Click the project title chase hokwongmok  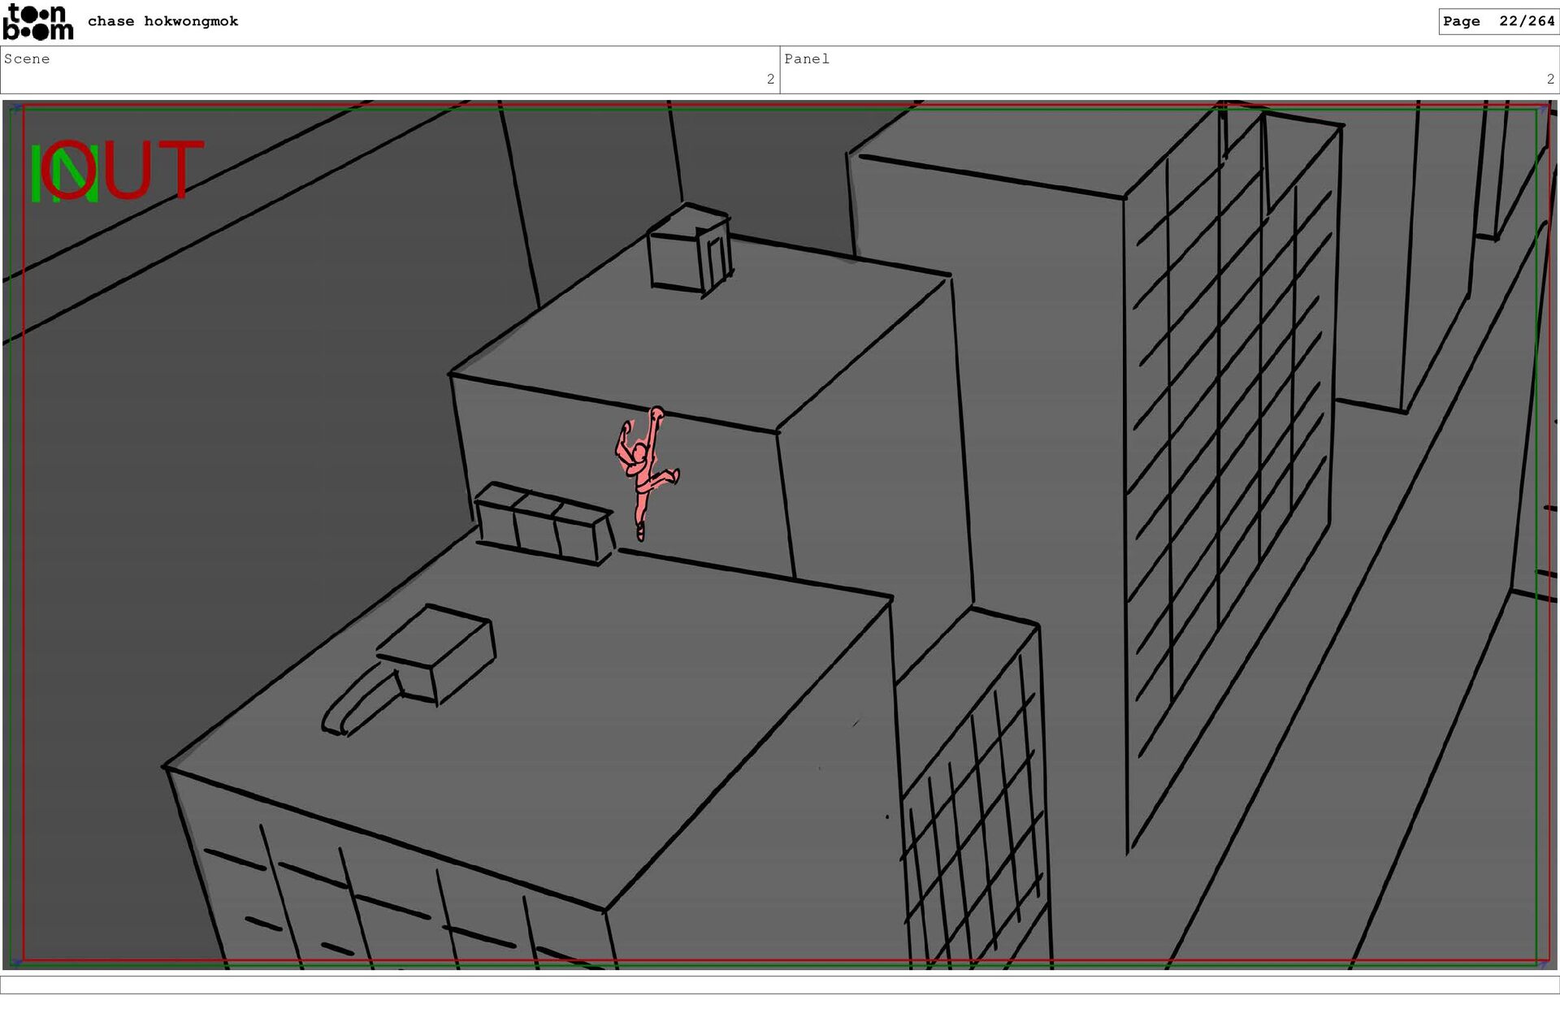pos(162,21)
